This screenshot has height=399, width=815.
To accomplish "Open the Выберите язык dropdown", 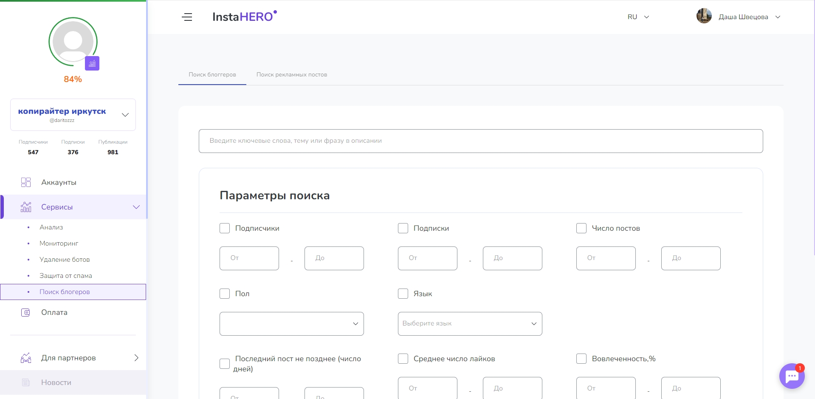I will [x=470, y=324].
